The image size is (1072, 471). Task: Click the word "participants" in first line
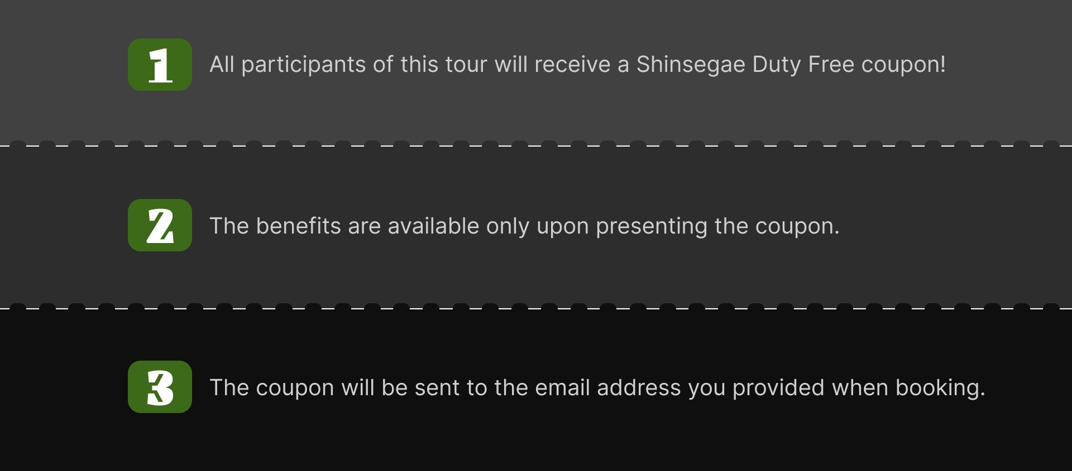(x=303, y=65)
